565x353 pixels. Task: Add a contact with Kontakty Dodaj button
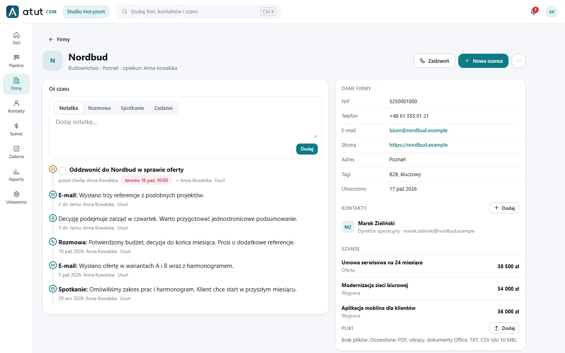coord(504,208)
